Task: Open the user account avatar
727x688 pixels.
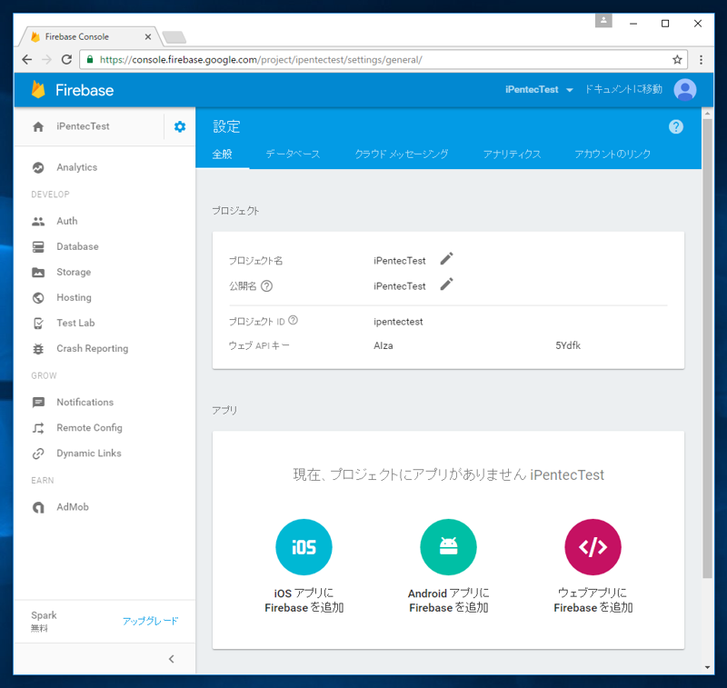Action: tap(685, 89)
